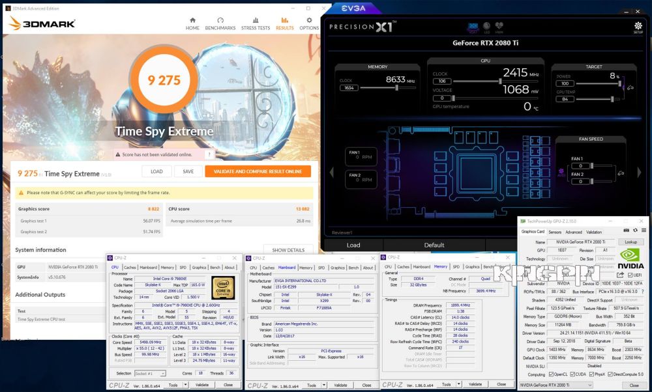Open the GPU-Z hamburger menu
This screenshot has height=392, width=652.
pyautogui.click(x=644, y=231)
